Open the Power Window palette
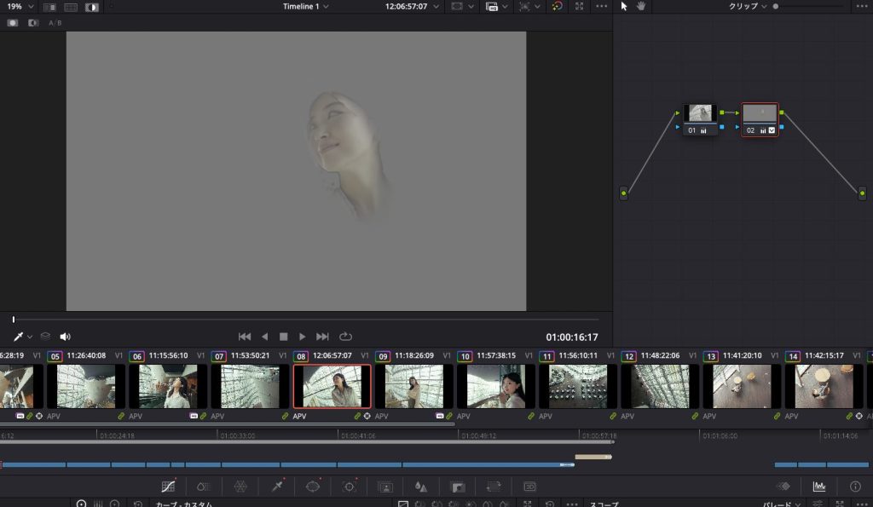 [x=313, y=487]
